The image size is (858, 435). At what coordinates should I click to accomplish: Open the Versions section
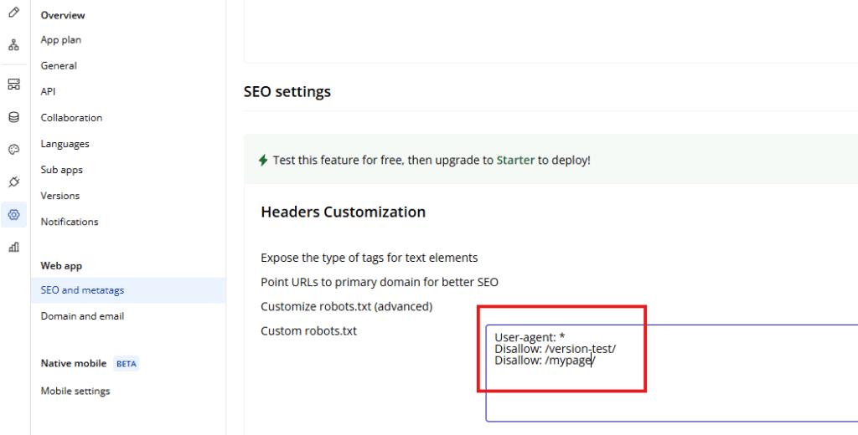click(59, 196)
